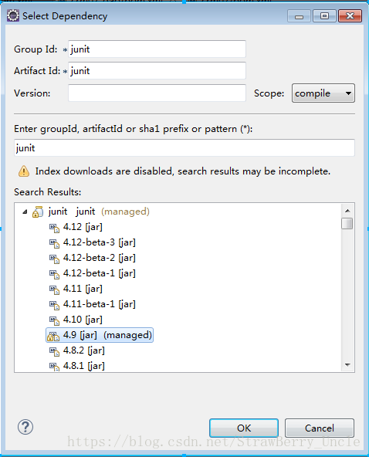Confirm the dependency with OK
Screen dimensions: 369x457
pos(244,428)
